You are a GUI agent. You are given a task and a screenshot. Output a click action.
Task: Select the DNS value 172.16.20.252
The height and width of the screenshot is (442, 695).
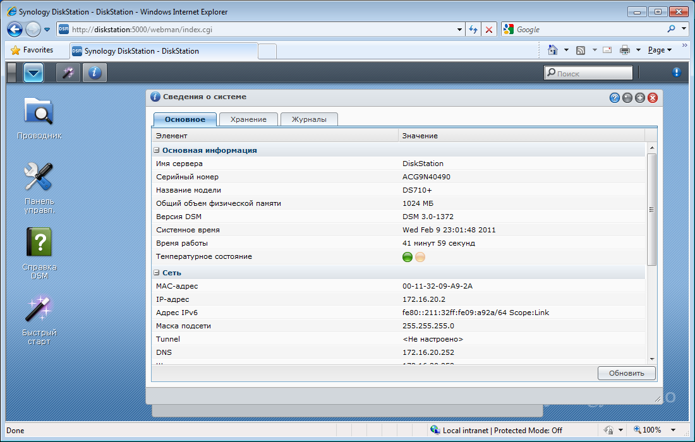click(428, 352)
